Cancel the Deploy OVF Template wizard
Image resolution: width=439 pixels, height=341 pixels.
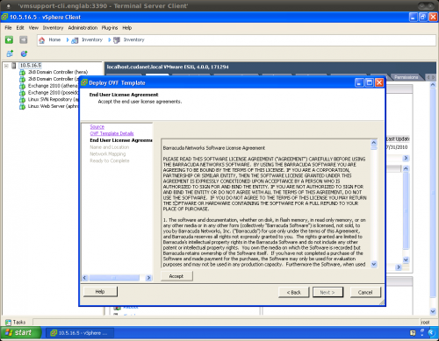point(365,292)
